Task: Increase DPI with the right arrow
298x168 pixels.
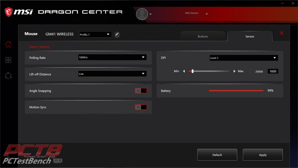Action: click(234, 71)
